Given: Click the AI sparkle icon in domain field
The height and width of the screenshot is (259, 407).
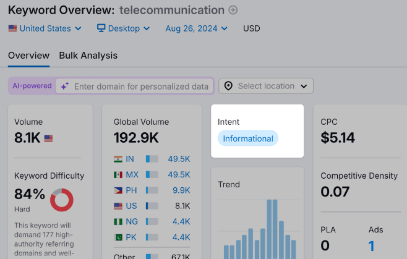Looking at the screenshot, I should pyautogui.click(x=64, y=87).
